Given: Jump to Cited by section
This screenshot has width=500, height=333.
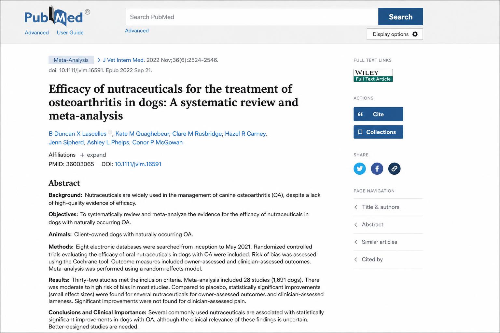Looking at the screenshot, I should (388, 260).
